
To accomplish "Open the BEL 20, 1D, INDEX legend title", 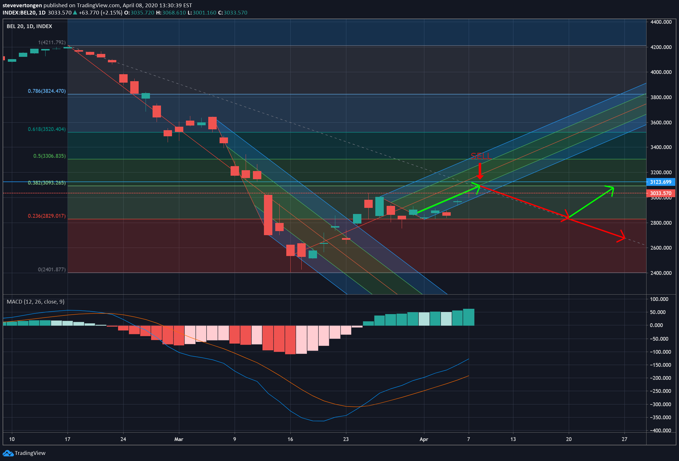I will tap(29, 26).
